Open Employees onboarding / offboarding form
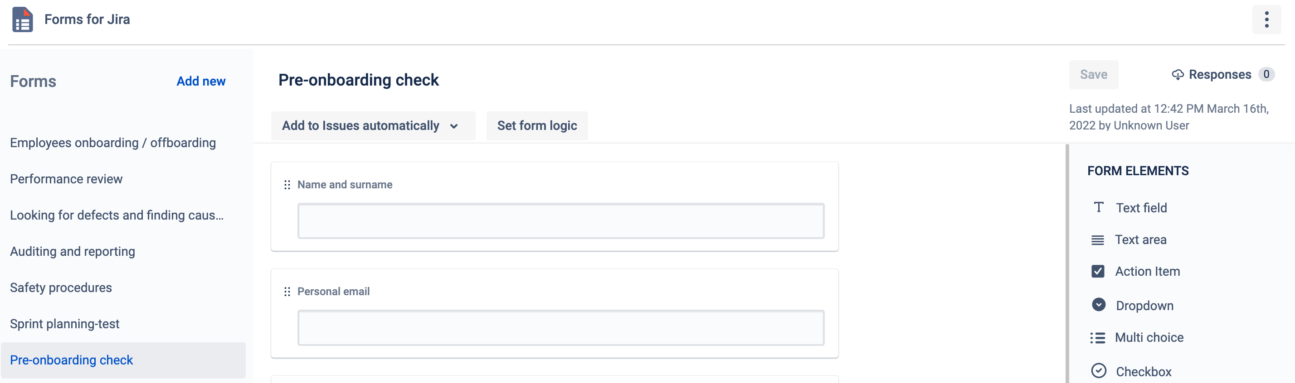Screen dimensions: 1295x383 click(x=113, y=143)
